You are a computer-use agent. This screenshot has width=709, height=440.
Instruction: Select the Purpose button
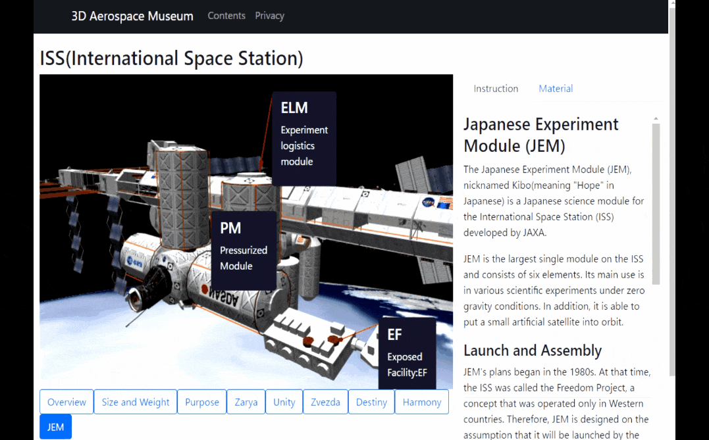201,402
